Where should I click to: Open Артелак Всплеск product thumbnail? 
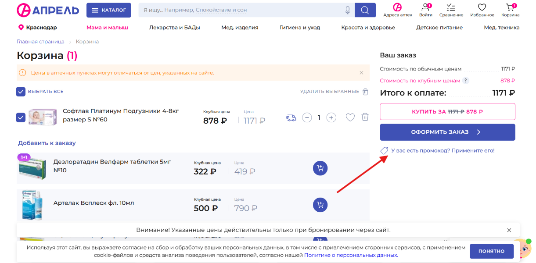[32, 205]
